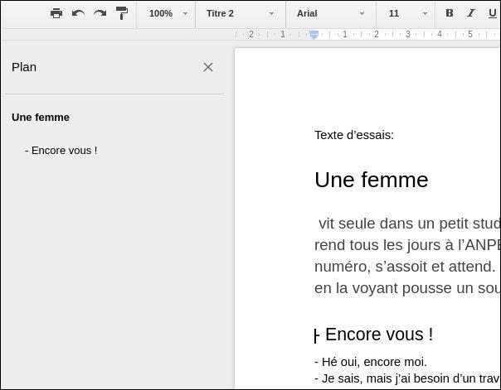The width and height of the screenshot is (501, 390).
Task: Click the line starting 'numéro, s'assoit'
Action: point(405,267)
